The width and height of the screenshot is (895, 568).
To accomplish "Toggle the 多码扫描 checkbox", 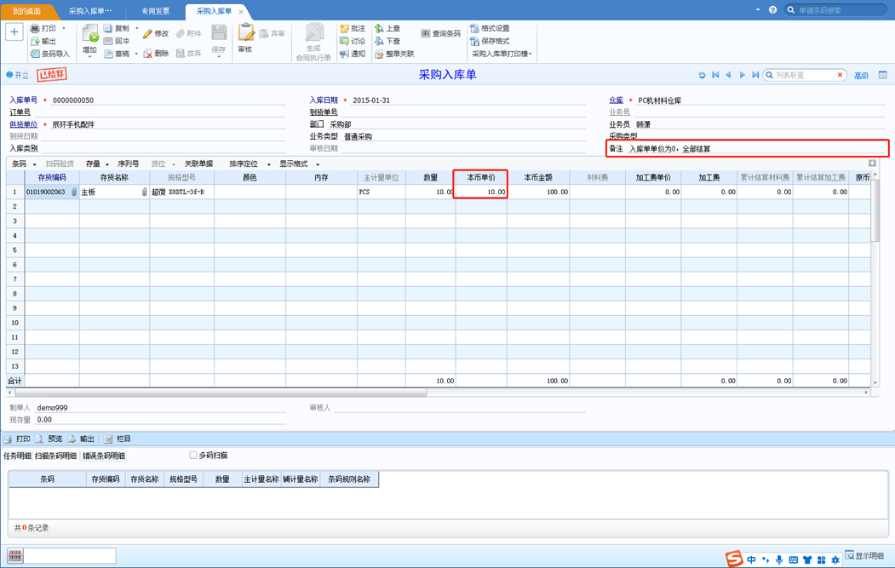I will pyautogui.click(x=193, y=455).
